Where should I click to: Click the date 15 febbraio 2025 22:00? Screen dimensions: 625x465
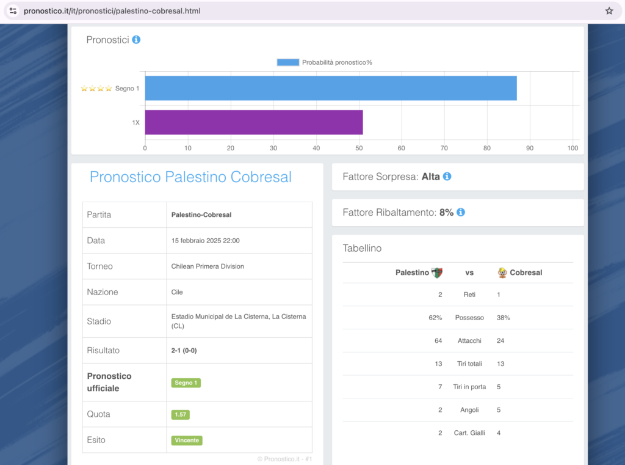coord(205,241)
